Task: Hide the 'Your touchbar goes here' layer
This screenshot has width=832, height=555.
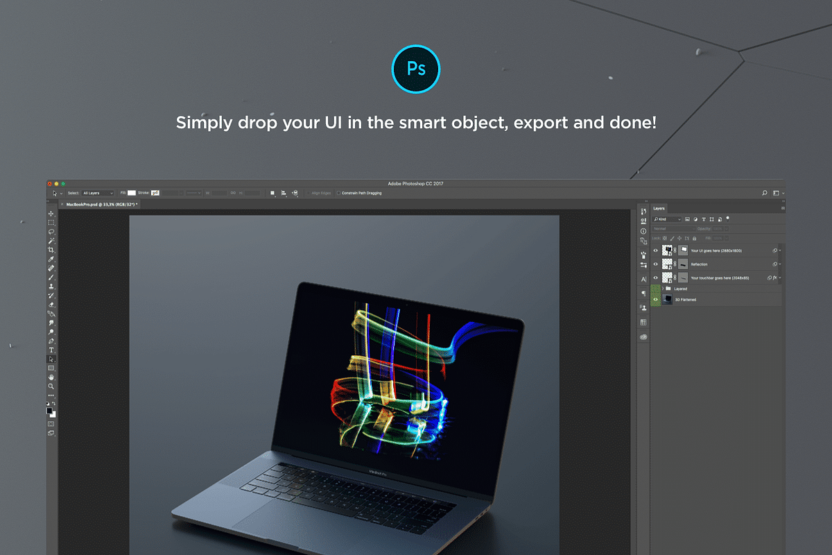Action: click(x=655, y=277)
